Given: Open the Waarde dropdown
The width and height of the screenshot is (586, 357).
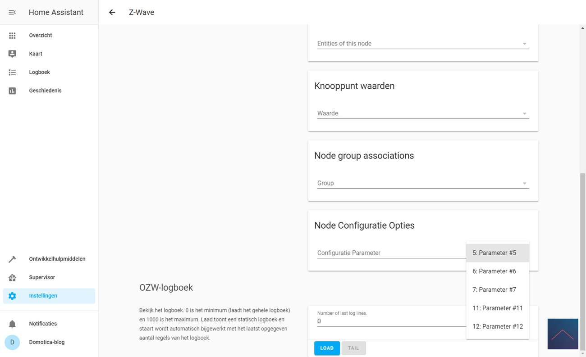Looking at the screenshot, I should tap(422, 113).
